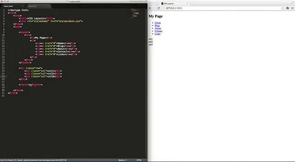The image size is (295, 162).
Task: Click the col1 text in browser page
Action: 151,39
